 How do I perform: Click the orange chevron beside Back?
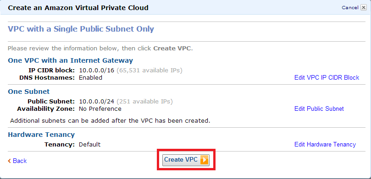point(9,161)
